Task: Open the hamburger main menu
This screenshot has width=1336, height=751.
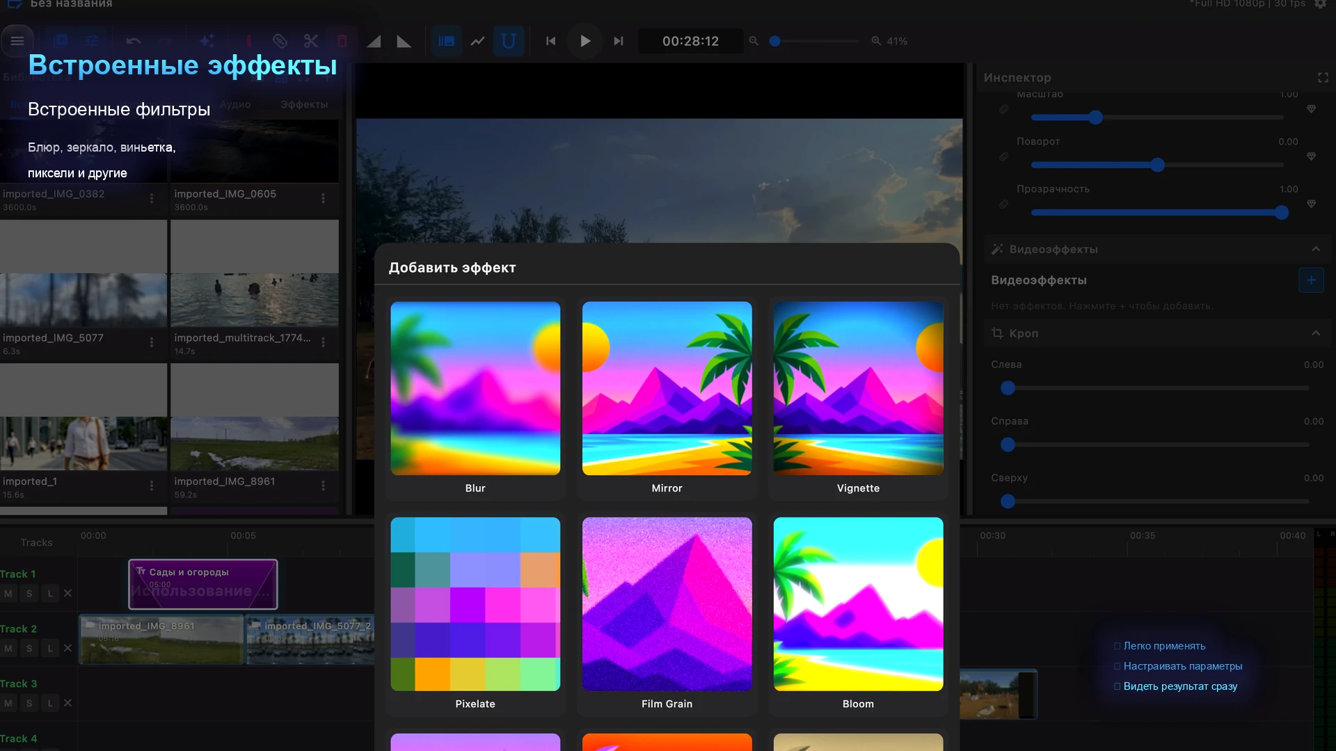Action: tap(17, 41)
